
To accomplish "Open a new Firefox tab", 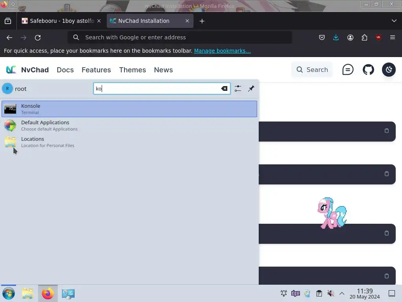I will click(202, 21).
